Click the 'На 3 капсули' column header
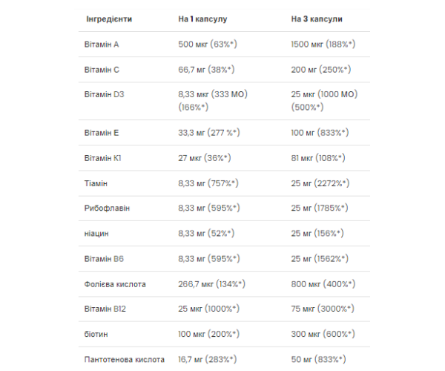Image resolution: width=445 pixels, height=371 pixels. coord(317,19)
